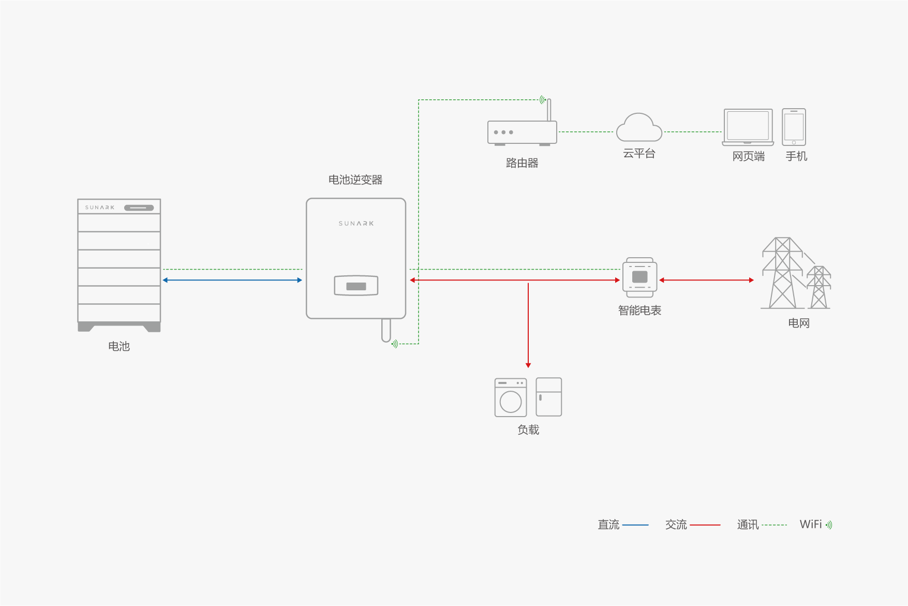Viewport: 908px width, 606px height.
Task: Click the washing machine load icon
Action: [511, 397]
